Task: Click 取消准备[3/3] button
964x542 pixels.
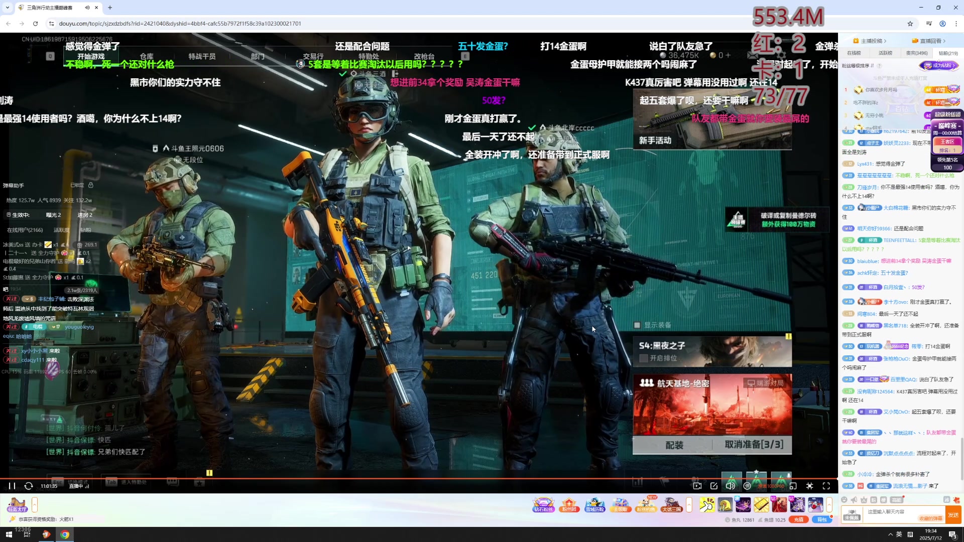Action: 754,445
